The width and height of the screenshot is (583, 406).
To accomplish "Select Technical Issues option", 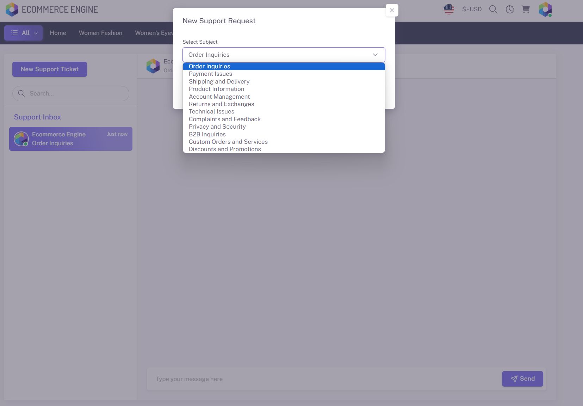I will click(284, 112).
